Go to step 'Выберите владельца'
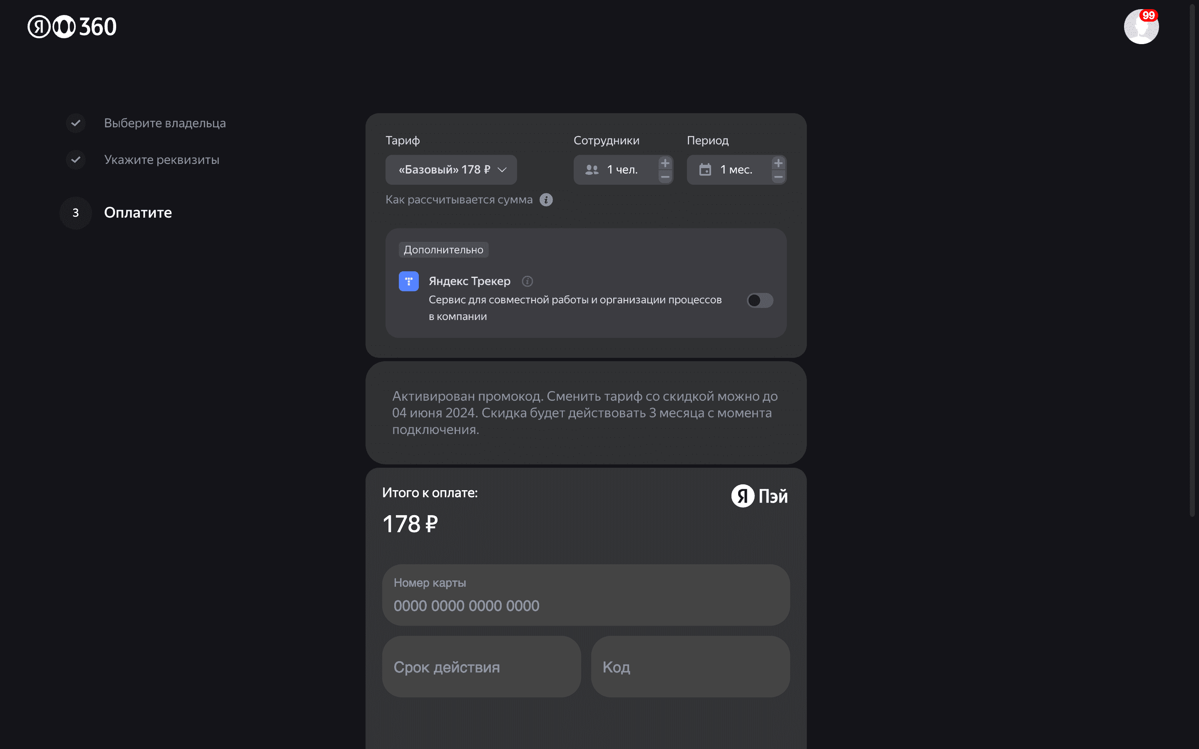 (x=165, y=123)
